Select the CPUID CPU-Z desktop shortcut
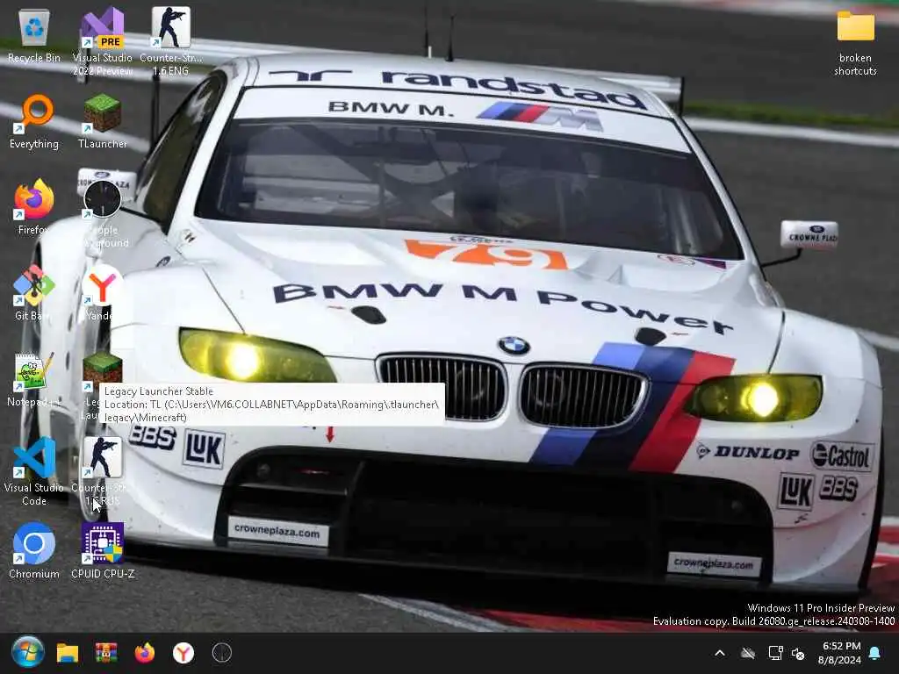This screenshot has width=899, height=674. tap(103, 550)
